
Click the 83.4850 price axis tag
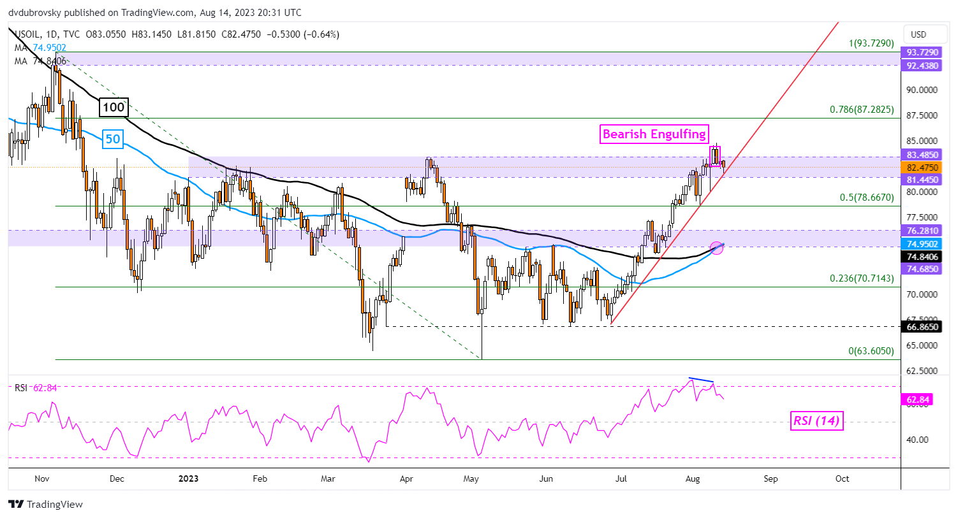[922, 155]
